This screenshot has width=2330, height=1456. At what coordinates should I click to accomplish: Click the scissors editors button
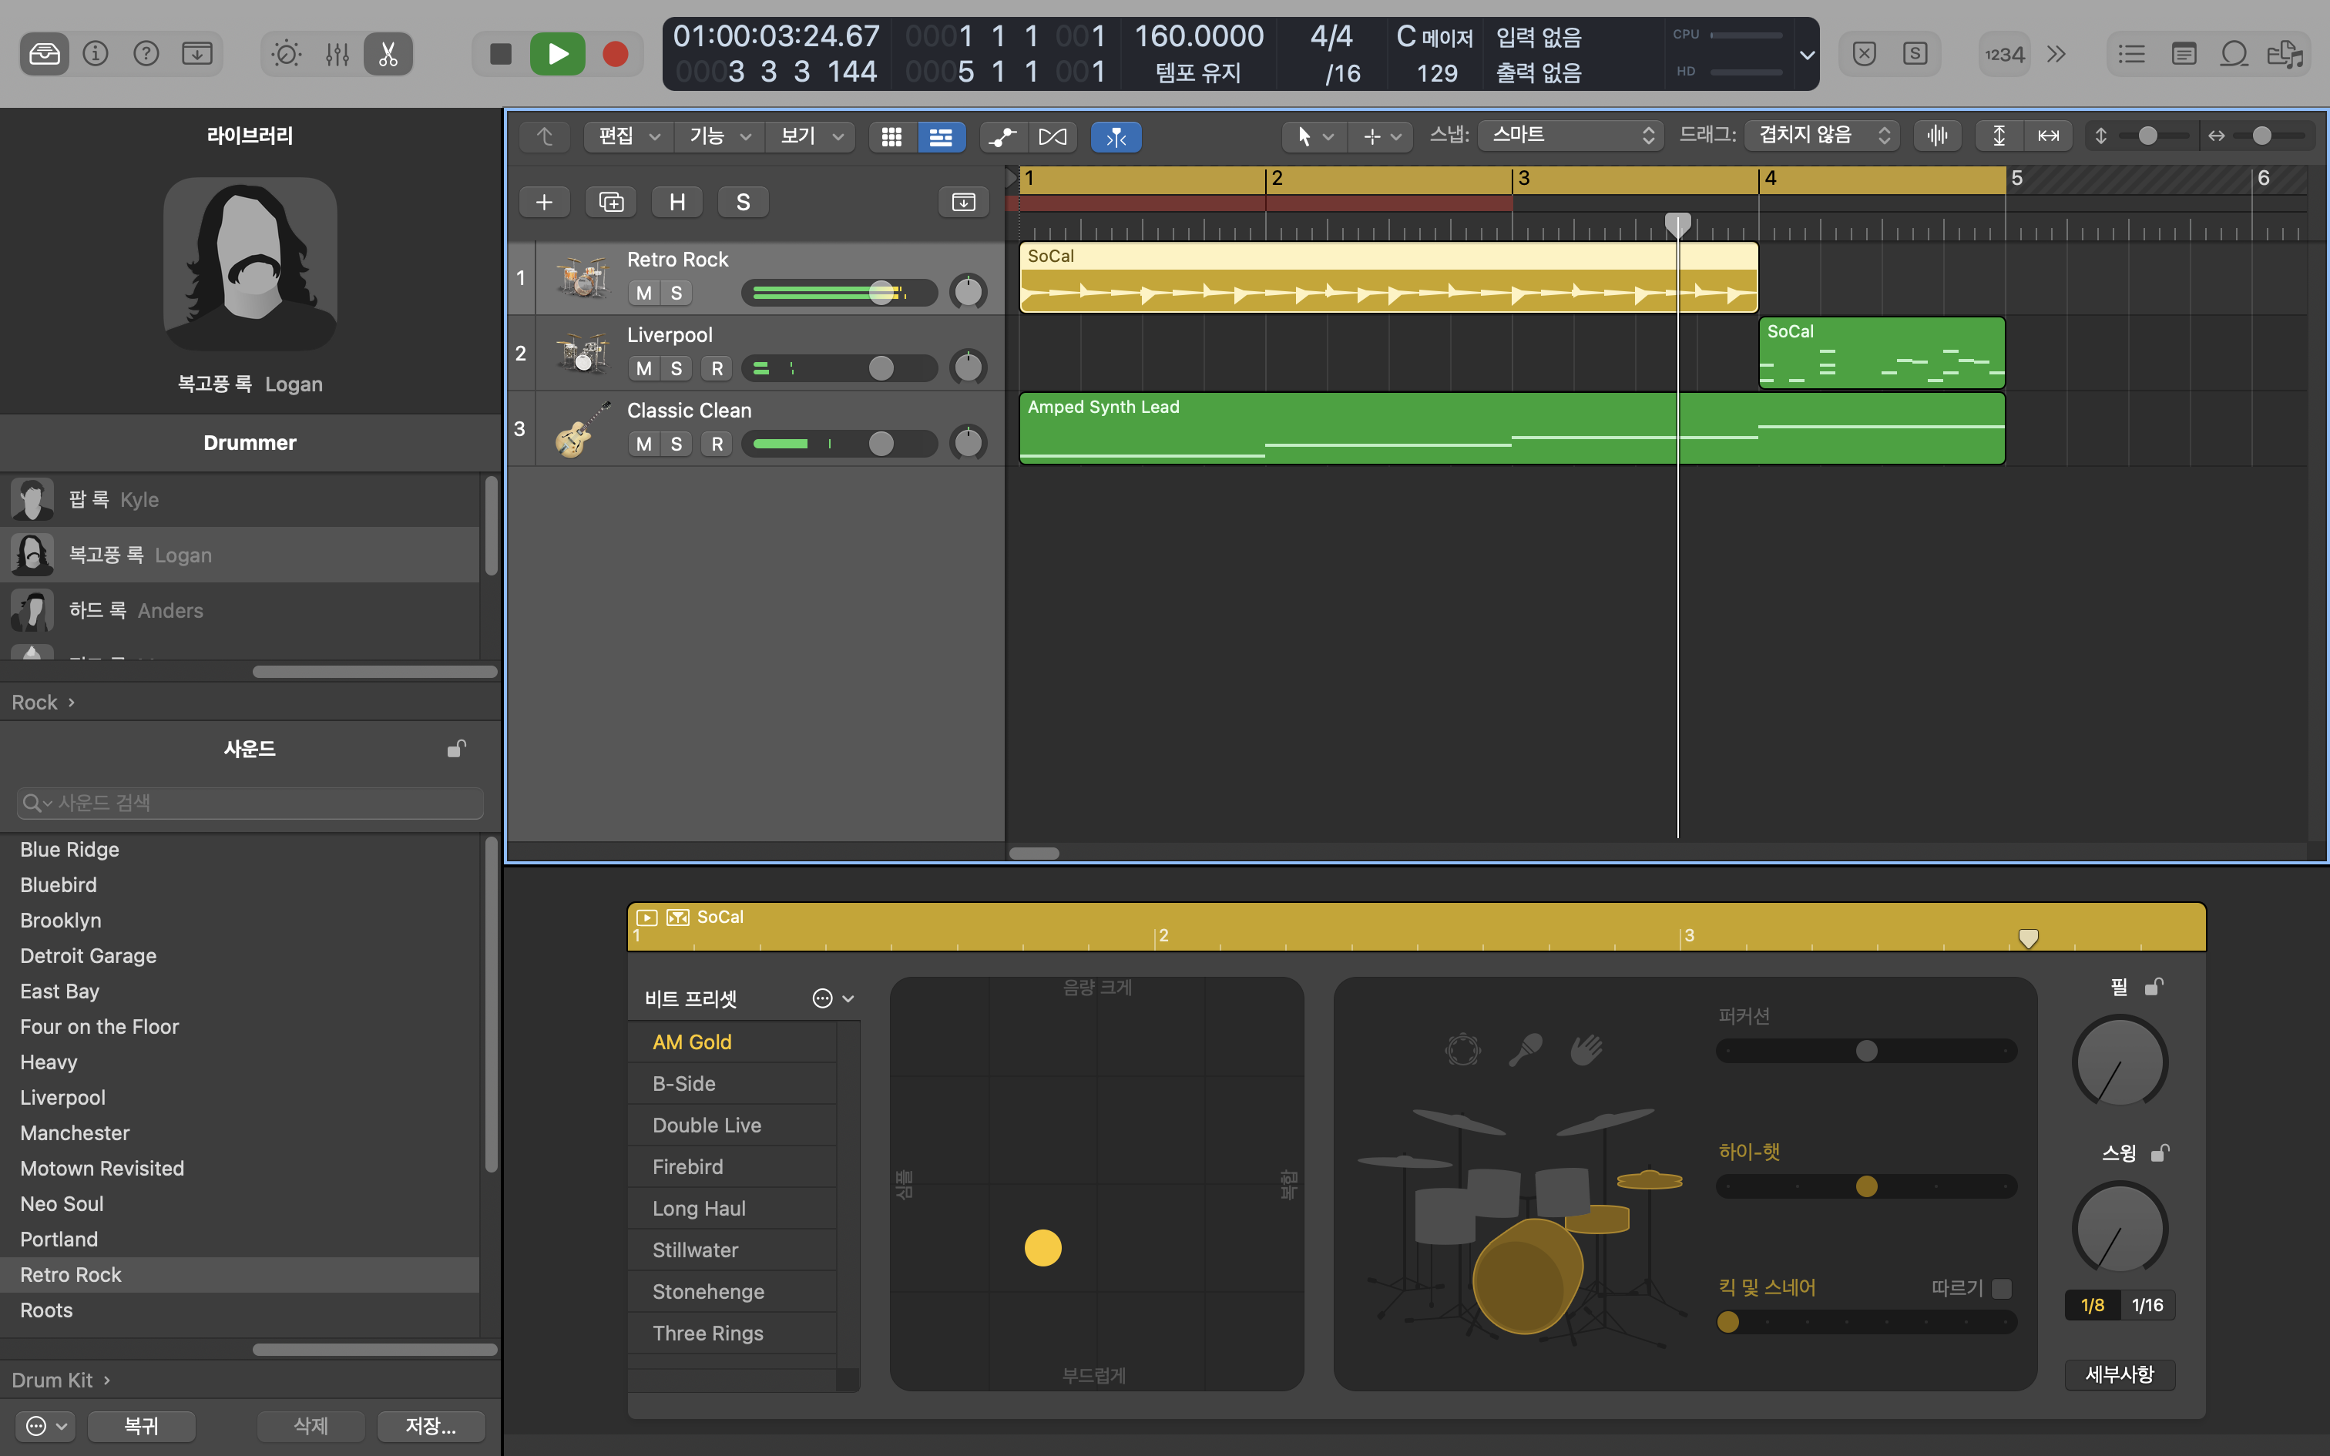coord(388,54)
